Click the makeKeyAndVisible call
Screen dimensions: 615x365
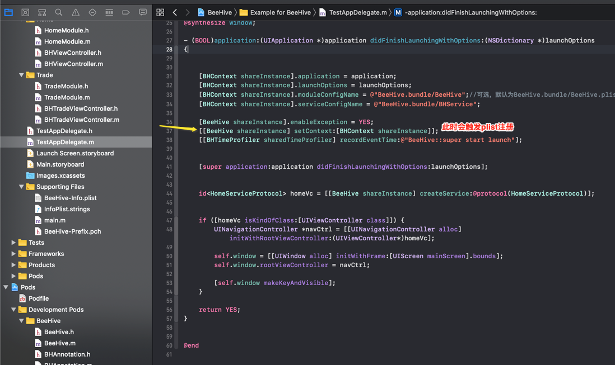(295, 283)
